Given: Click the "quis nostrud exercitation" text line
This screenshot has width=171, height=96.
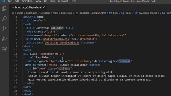Looking at the screenshot, I should [90, 80].
